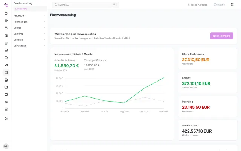Expand the Angebote chevron arrow
Viewport: 241px width, 151px height.
pos(44,16)
